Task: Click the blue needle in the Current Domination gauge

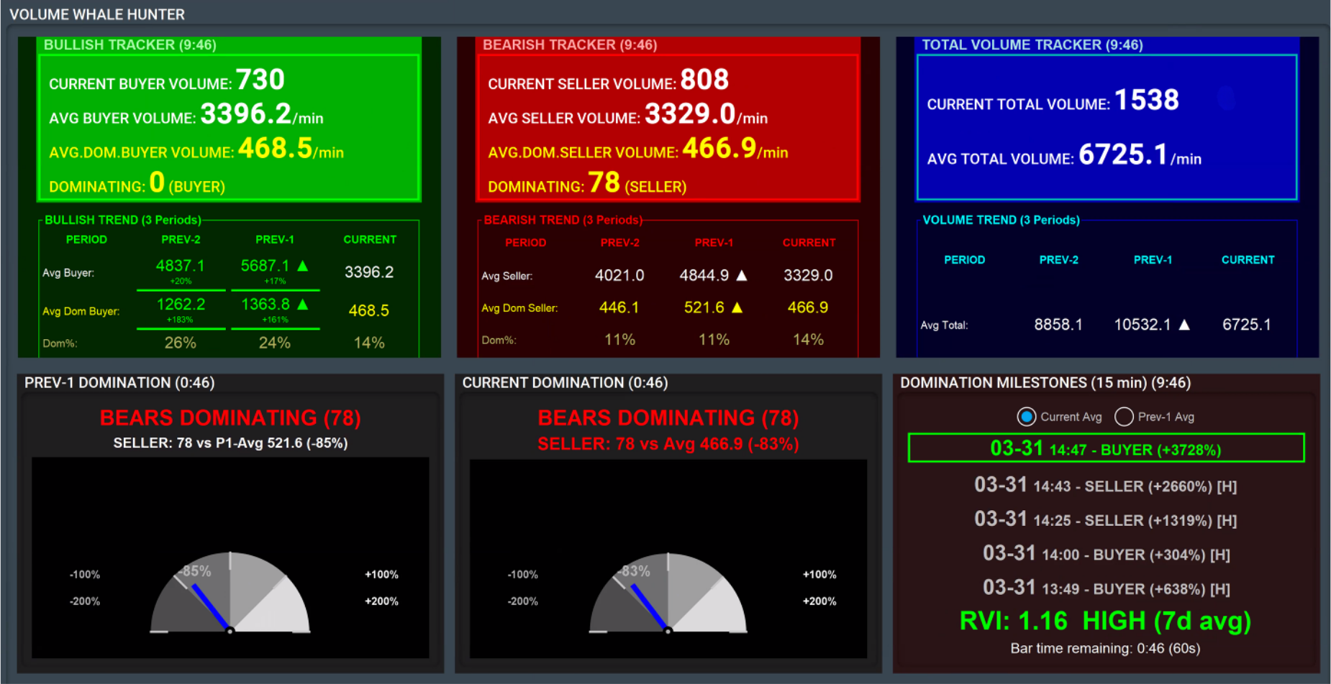Action: pyautogui.click(x=648, y=606)
